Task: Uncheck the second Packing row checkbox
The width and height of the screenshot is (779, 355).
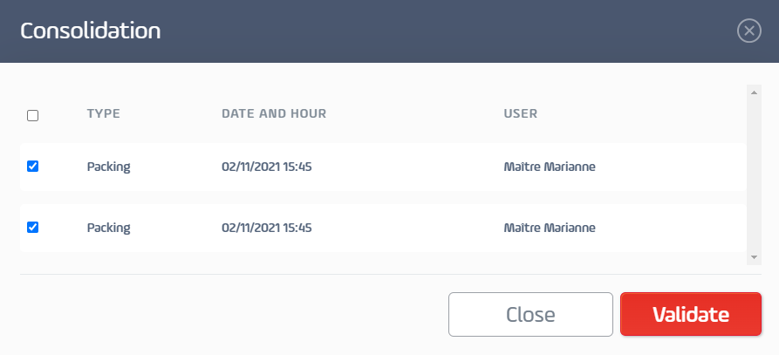Action: [33, 228]
